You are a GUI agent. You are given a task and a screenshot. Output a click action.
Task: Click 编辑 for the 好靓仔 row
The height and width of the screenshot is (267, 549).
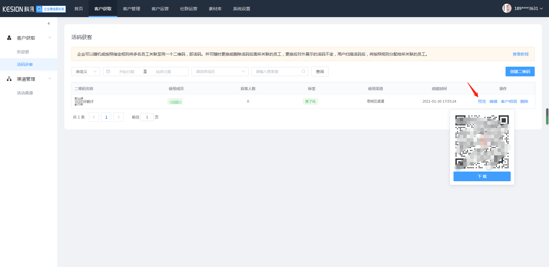point(494,101)
